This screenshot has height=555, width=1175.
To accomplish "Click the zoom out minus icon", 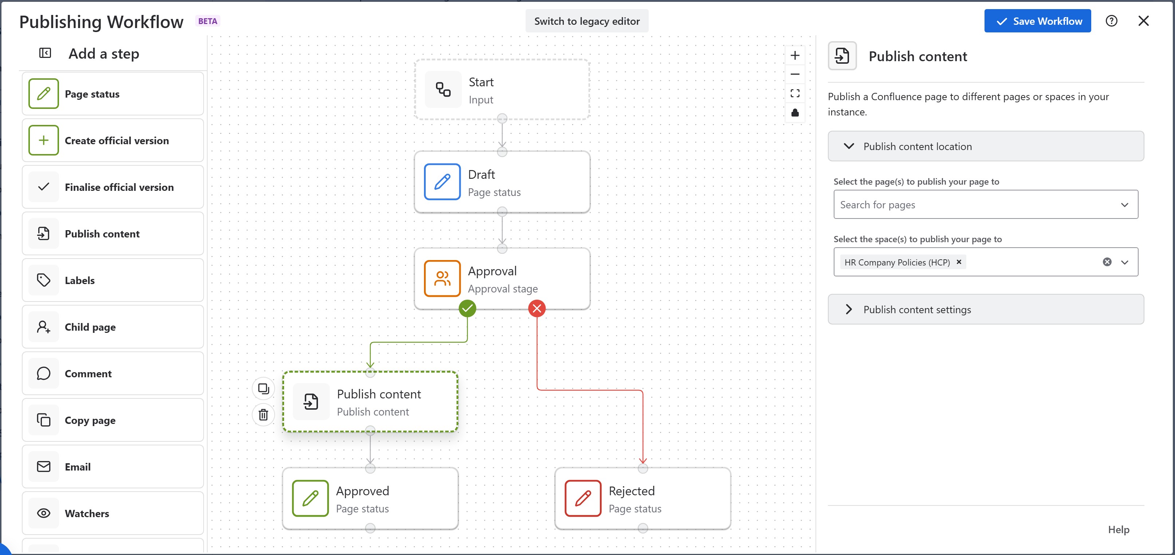I will (x=795, y=74).
